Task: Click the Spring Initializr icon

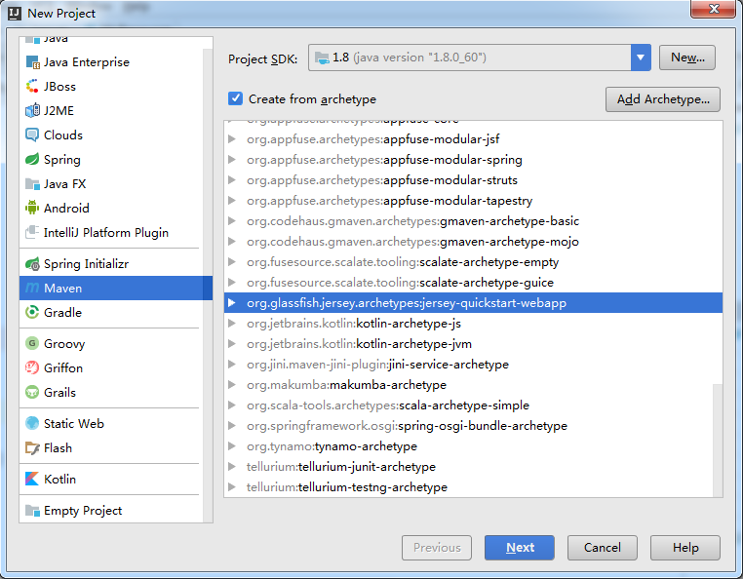Action: point(32,264)
